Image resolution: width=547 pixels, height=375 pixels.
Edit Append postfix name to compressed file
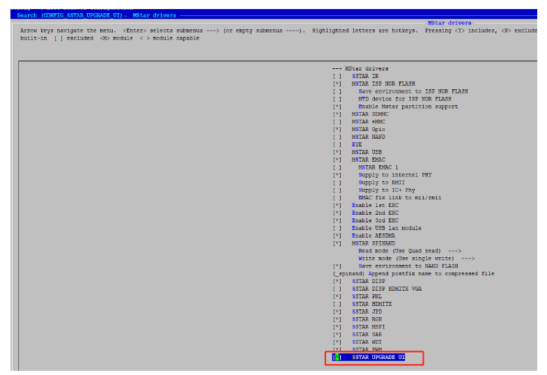pos(413,274)
